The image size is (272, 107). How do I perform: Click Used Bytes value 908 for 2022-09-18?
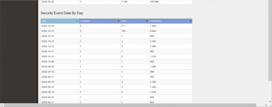tap(152, 72)
